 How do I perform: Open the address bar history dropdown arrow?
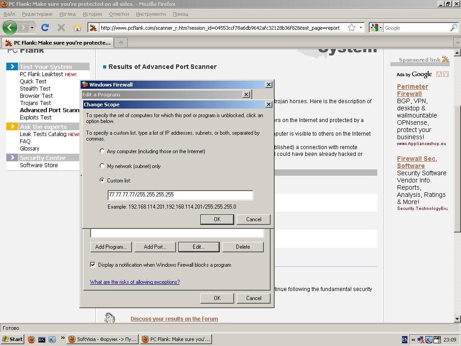(361, 27)
